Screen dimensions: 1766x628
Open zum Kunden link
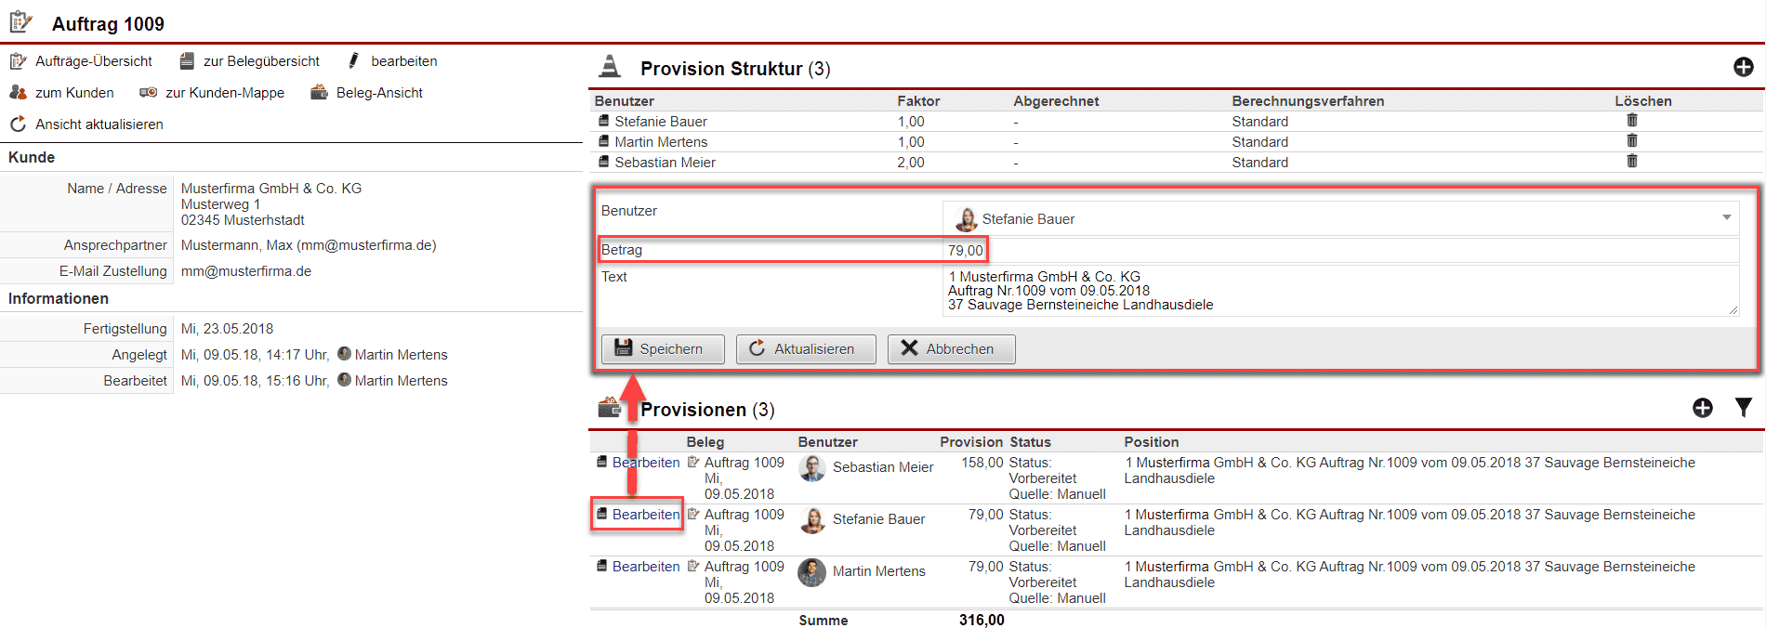pos(74,93)
